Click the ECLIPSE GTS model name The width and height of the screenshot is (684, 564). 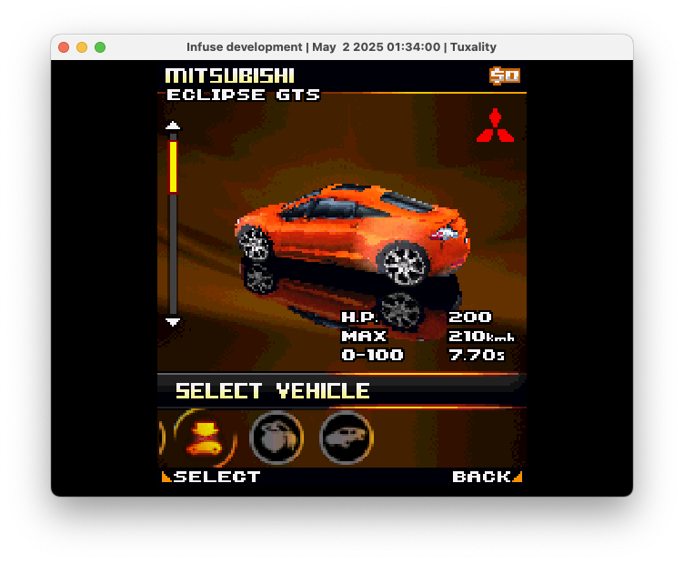(x=244, y=95)
